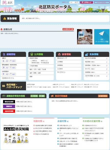Select the 拡大 text size button
Screen dimensions: 110x150
76,2
